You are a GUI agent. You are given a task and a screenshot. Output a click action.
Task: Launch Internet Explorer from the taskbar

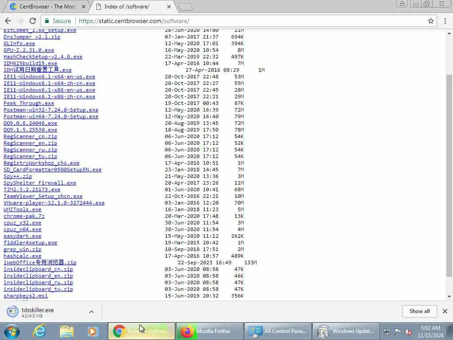tap(39, 331)
